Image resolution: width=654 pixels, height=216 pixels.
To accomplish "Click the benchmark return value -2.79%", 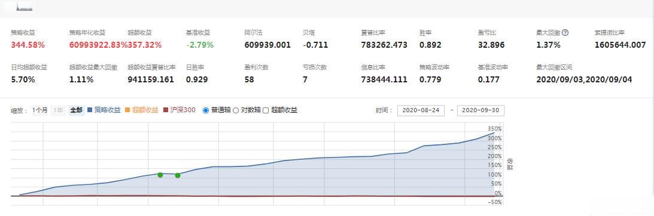I will [x=200, y=45].
